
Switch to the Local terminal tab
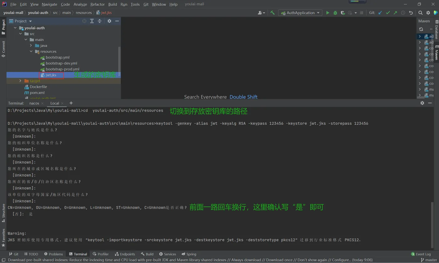pyautogui.click(x=55, y=103)
